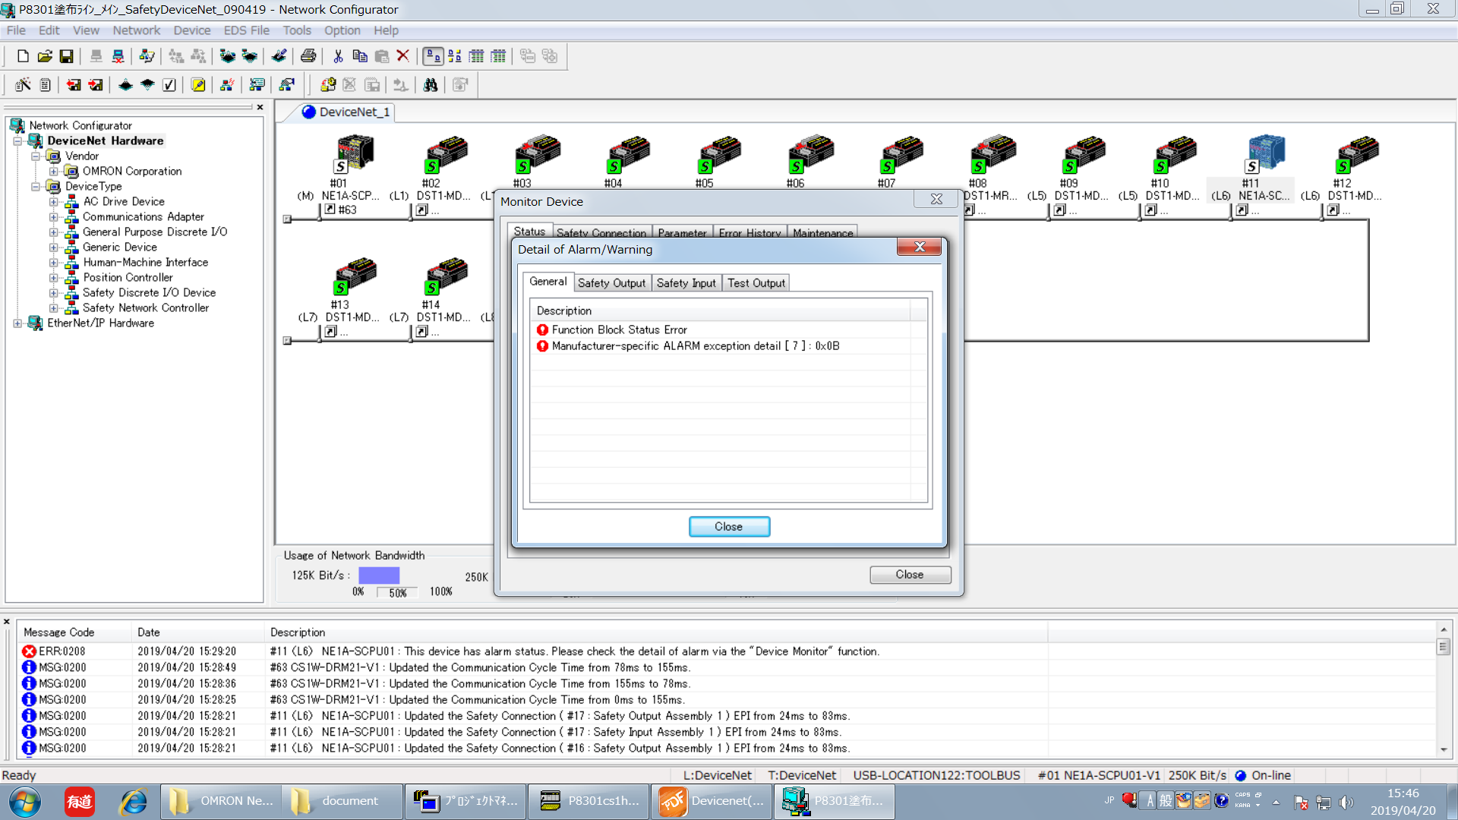Click the Cut scissors icon

coord(338,56)
